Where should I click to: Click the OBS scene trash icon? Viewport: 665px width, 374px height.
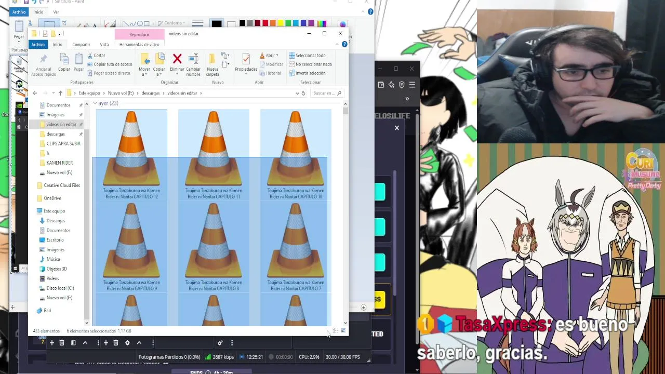point(61,343)
